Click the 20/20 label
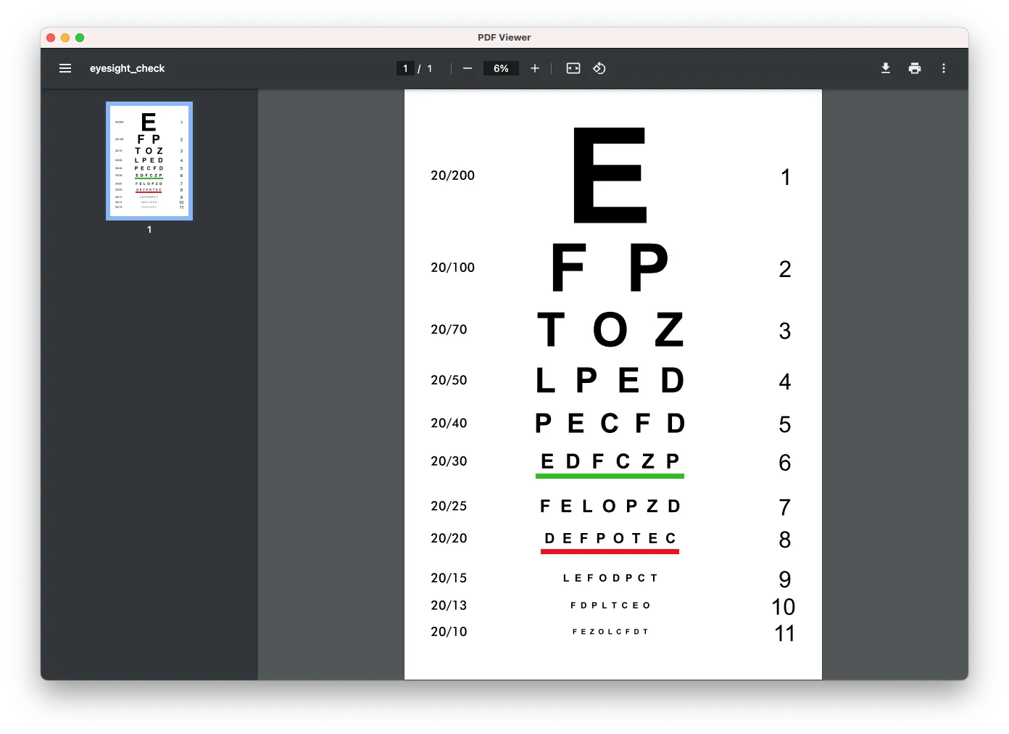Viewport: 1009px width, 734px height. coord(449,538)
